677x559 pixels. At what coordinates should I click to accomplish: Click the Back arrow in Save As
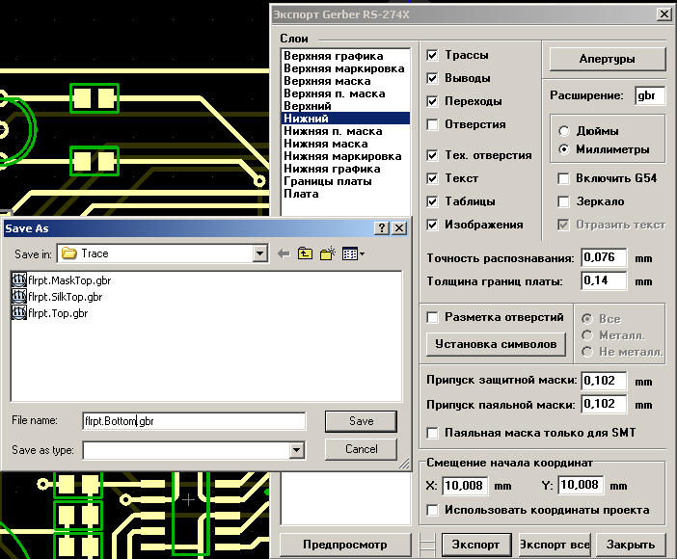pos(284,253)
